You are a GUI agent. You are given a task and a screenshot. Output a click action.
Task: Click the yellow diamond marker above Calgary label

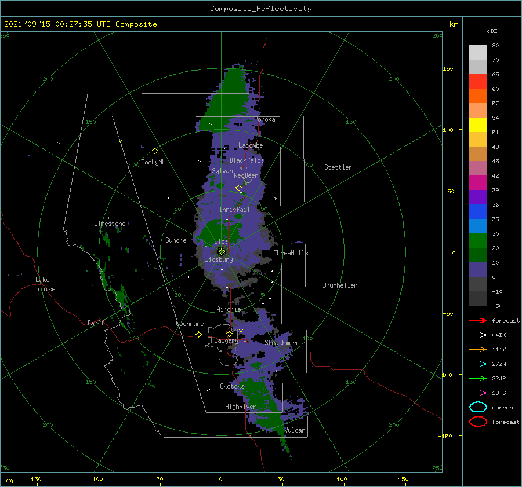[229, 334]
